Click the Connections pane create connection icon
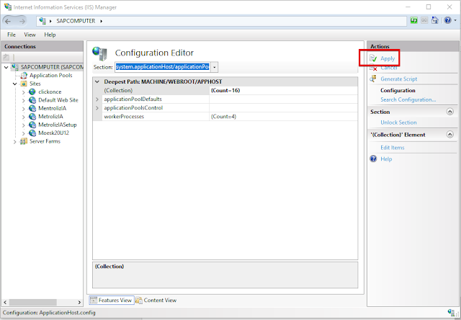461x320 pixels. 6,57
